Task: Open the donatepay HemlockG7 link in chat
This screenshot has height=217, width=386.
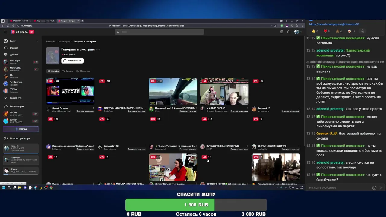Action: pos(334,24)
